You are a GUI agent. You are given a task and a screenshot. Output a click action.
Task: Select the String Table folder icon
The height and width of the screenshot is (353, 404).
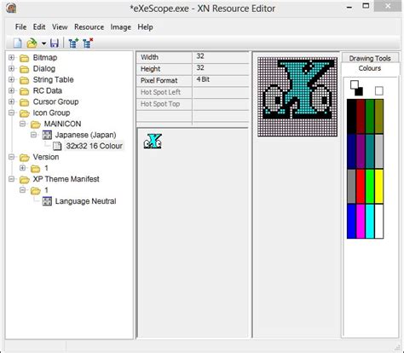click(25, 80)
